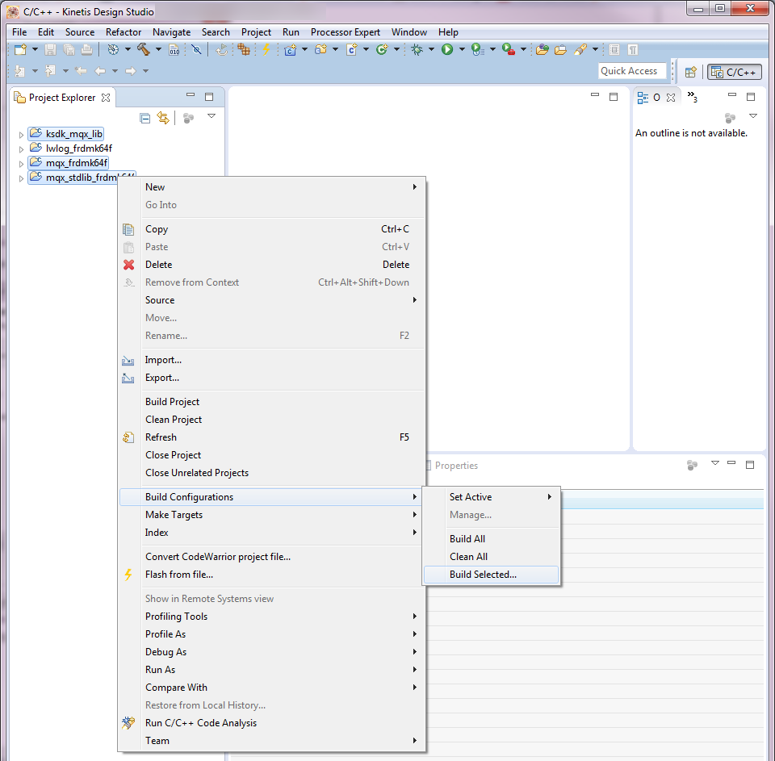The width and height of the screenshot is (775, 761).
Task: Expand the lwlog_frdmk64f project node
Action: point(21,148)
